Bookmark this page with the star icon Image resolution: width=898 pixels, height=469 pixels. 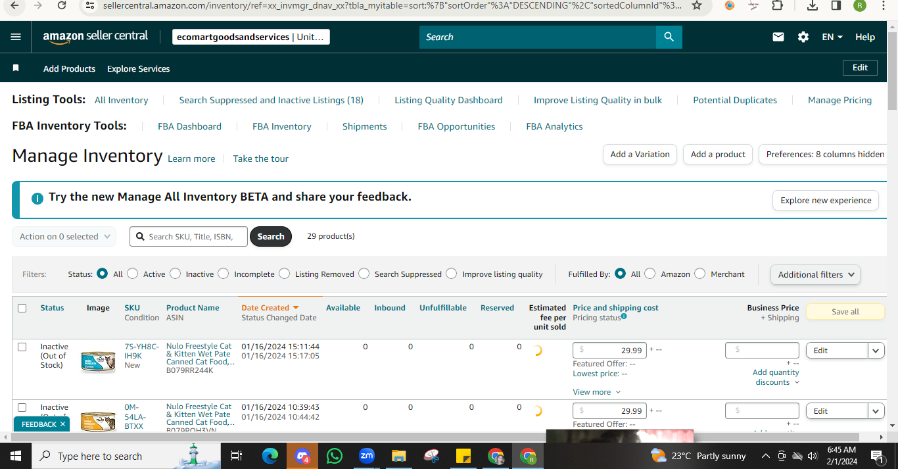coord(697,5)
